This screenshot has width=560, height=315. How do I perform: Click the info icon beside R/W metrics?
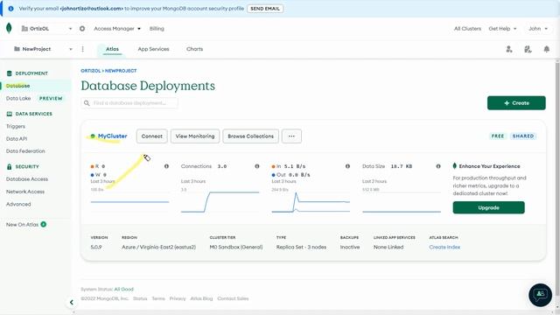166,166
